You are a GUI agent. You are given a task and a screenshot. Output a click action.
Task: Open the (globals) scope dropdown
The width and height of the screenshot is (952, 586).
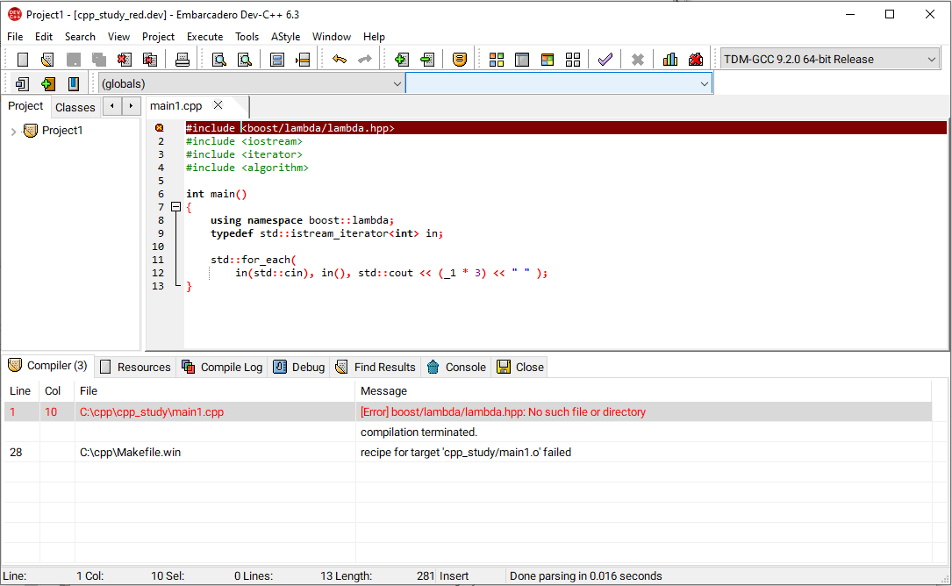251,84
